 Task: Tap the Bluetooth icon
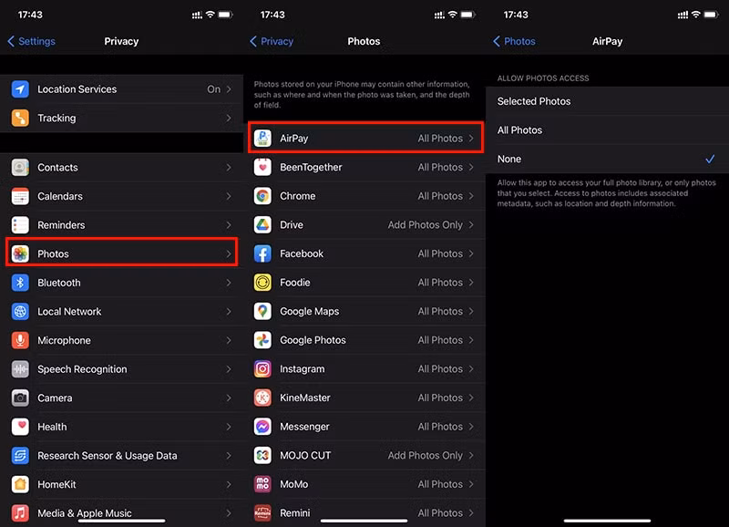point(20,283)
